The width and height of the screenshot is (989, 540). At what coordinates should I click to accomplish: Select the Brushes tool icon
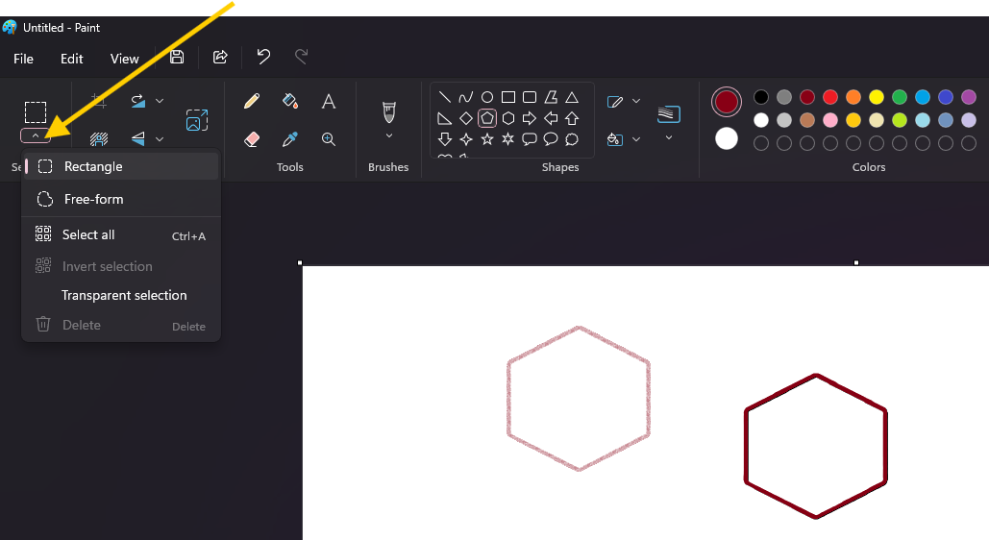(x=389, y=112)
